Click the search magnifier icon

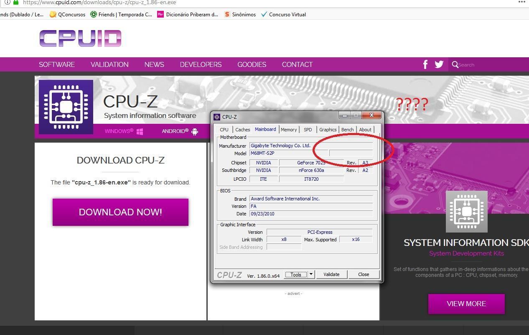tap(455, 64)
